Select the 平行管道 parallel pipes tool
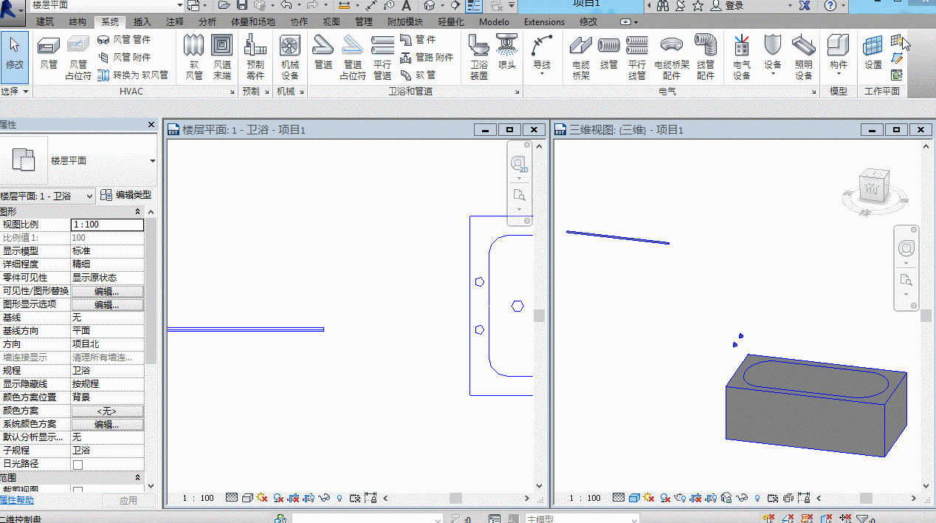 pos(382,58)
